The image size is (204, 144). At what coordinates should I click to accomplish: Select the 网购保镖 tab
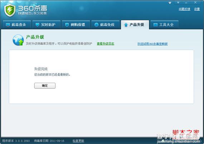click(x=76, y=25)
